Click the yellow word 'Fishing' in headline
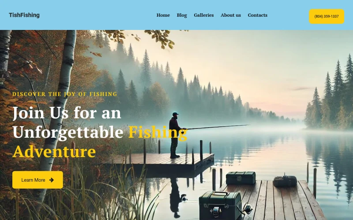The height and width of the screenshot is (220, 353). [158, 132]
